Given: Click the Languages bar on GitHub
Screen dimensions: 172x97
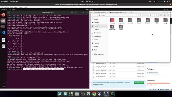Looking at the screenshot, I should 158,83.
